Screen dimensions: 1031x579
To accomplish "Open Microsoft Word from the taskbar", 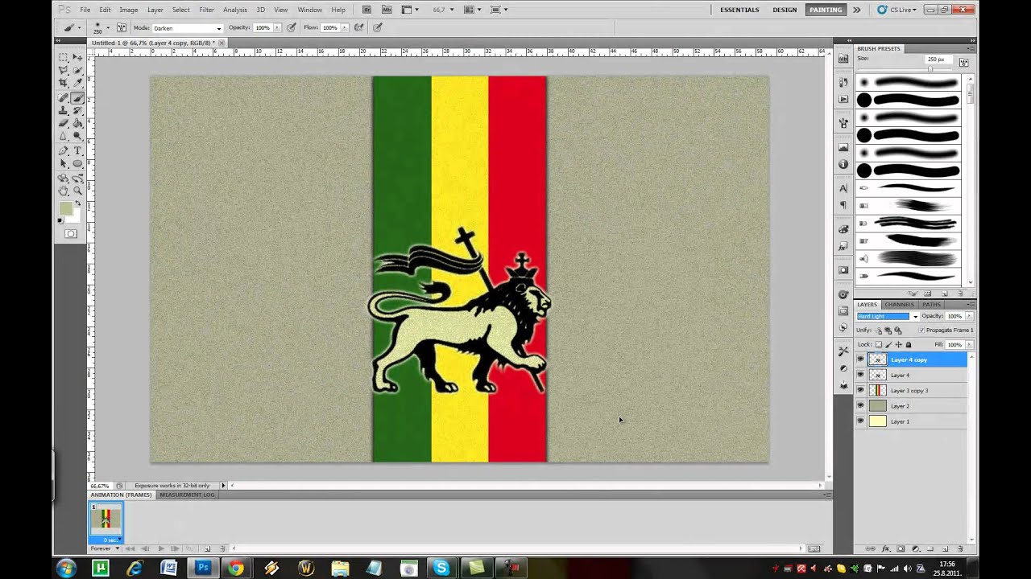I will click(x=168, y=568).
